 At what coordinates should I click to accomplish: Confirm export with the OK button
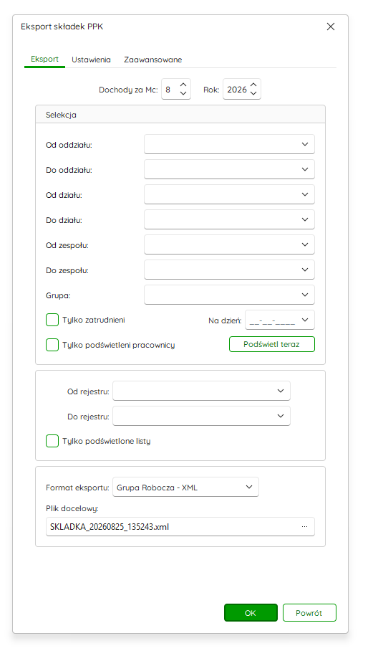click(x=251, y=612)
